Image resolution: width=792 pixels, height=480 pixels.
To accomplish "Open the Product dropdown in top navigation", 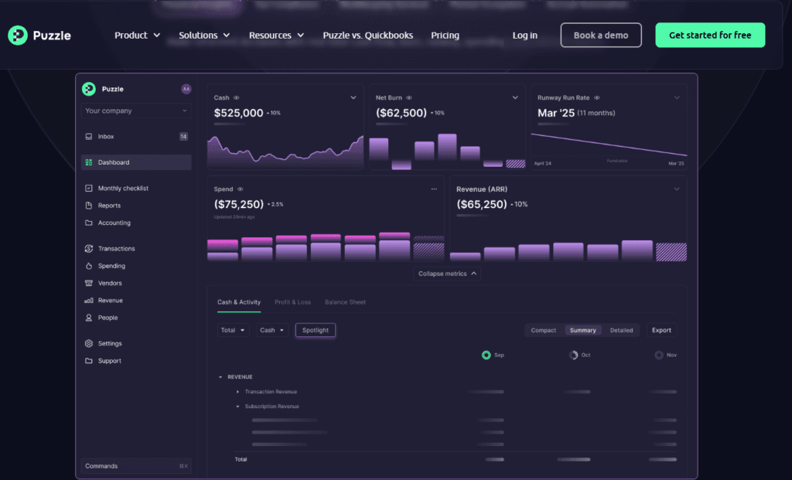I will click(x=138, y=36).
